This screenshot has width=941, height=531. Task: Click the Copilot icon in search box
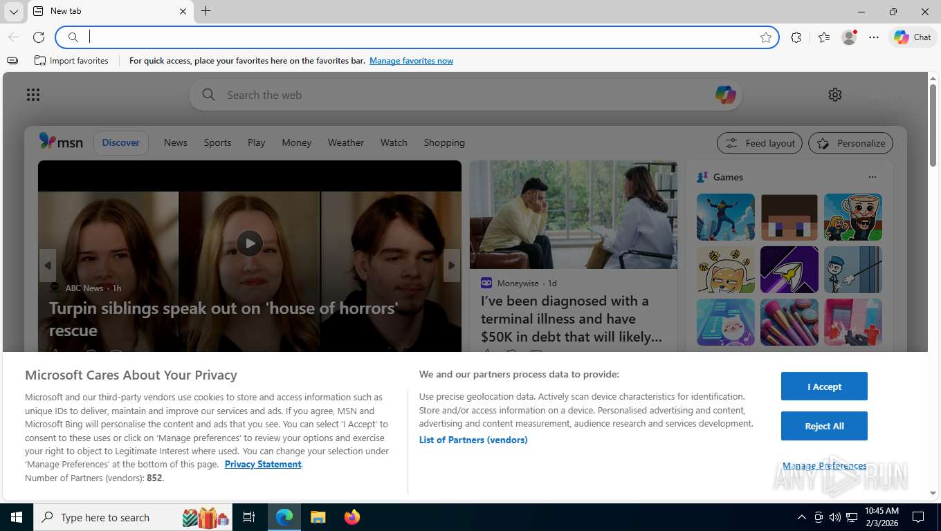point(725,95)
